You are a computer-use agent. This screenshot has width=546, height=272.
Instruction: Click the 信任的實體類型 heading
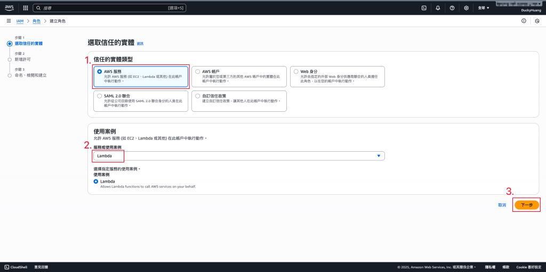click(113, 60)
